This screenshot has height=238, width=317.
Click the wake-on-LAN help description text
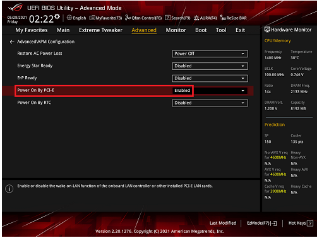point(115,186)
